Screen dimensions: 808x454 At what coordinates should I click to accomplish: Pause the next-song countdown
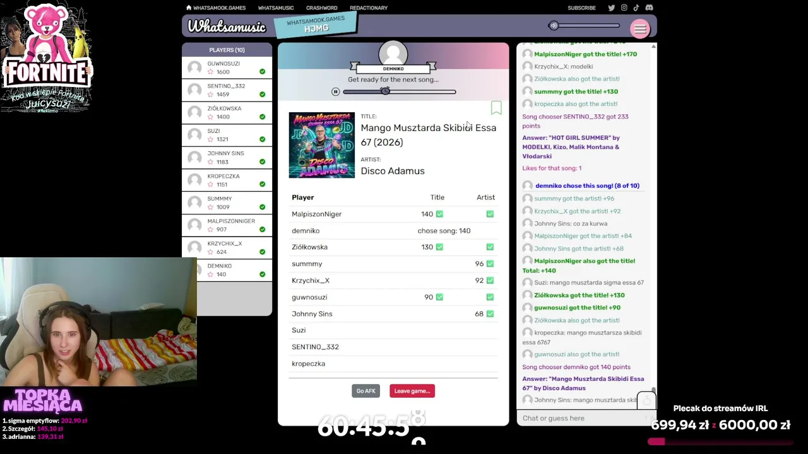(336, 92)
